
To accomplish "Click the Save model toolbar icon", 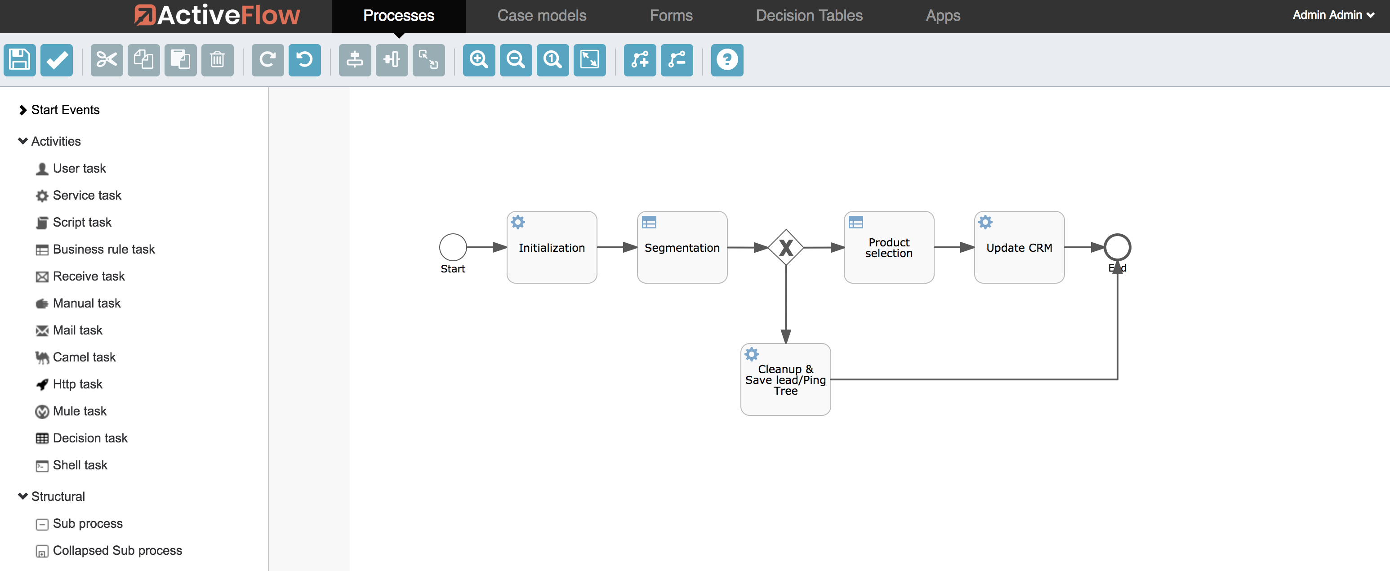I will 20,60.
